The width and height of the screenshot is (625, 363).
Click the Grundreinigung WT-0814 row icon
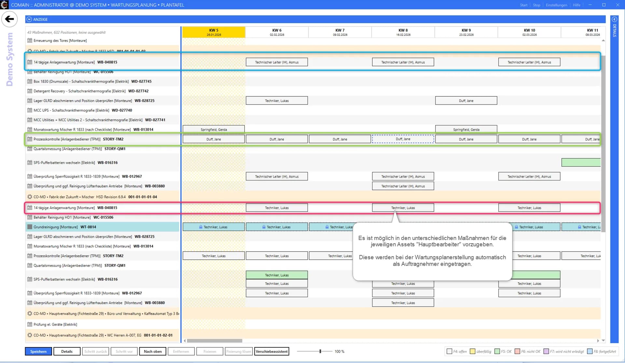click(30, 227)
